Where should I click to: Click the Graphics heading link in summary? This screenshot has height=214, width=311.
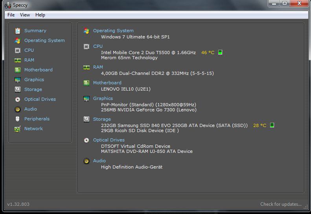point(103,98)
